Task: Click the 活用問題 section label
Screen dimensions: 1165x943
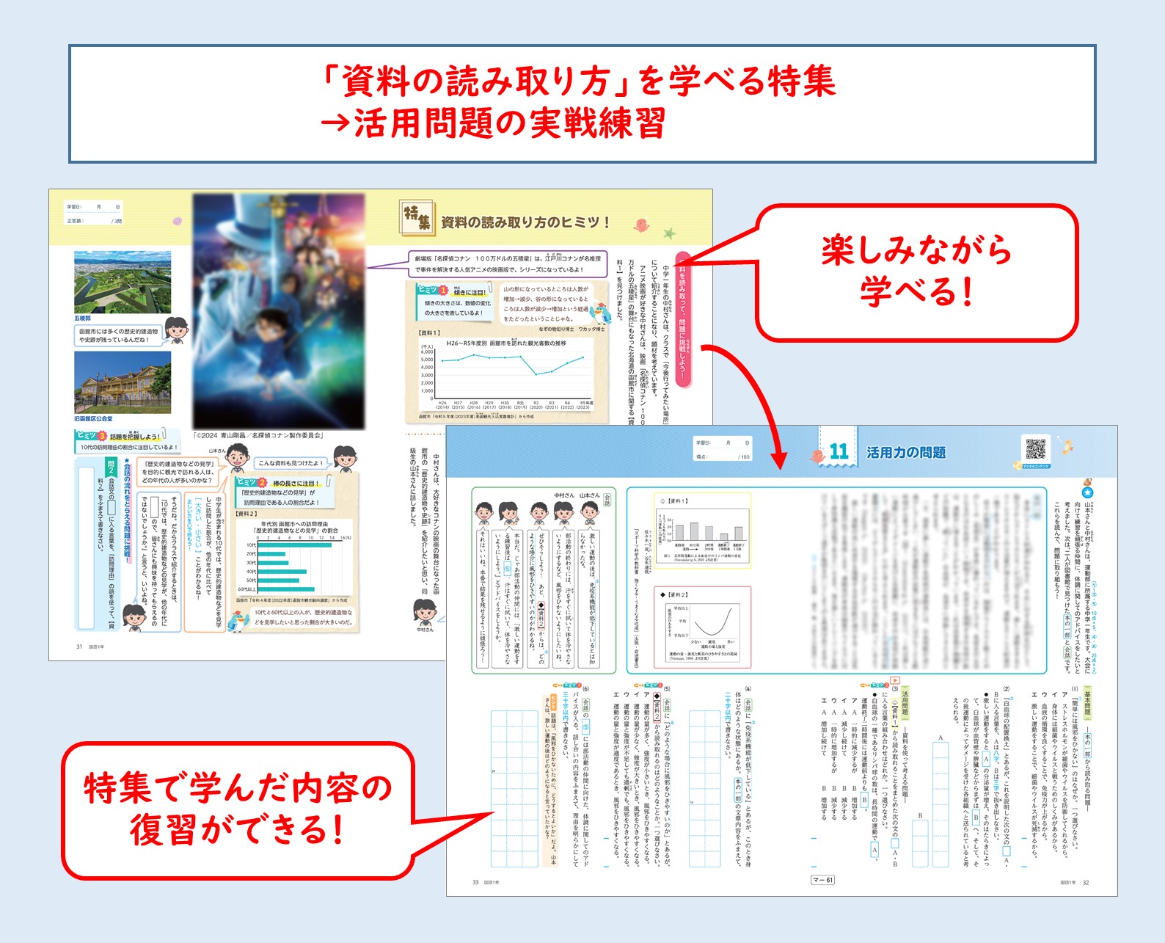Action: click(905, 702)
